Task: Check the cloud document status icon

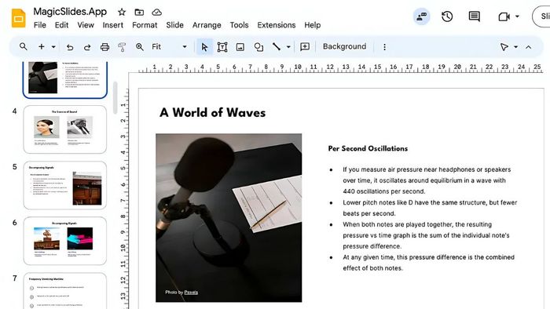Action: pyautogui.click(x=156, y=13)
